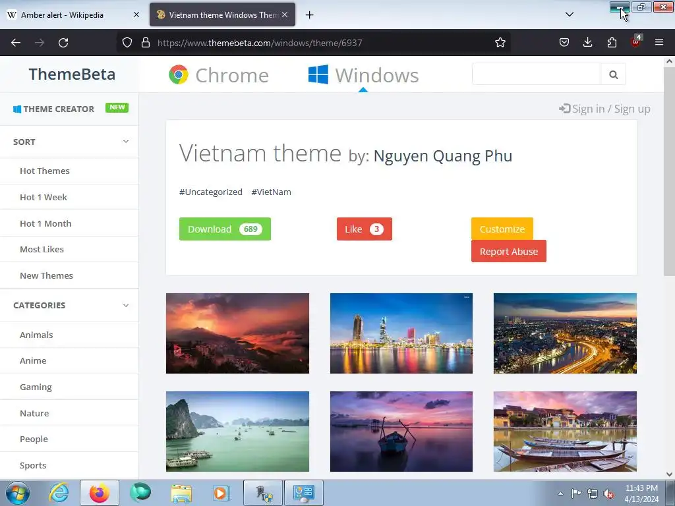
Task: Open the list all tabs dropdown chevron
Action: pyautogui.click(x=569, y=14)
